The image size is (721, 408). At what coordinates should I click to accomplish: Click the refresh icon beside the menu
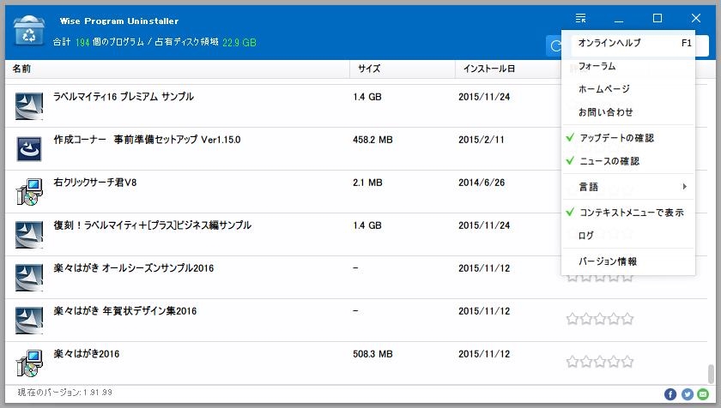coord(555,46)
